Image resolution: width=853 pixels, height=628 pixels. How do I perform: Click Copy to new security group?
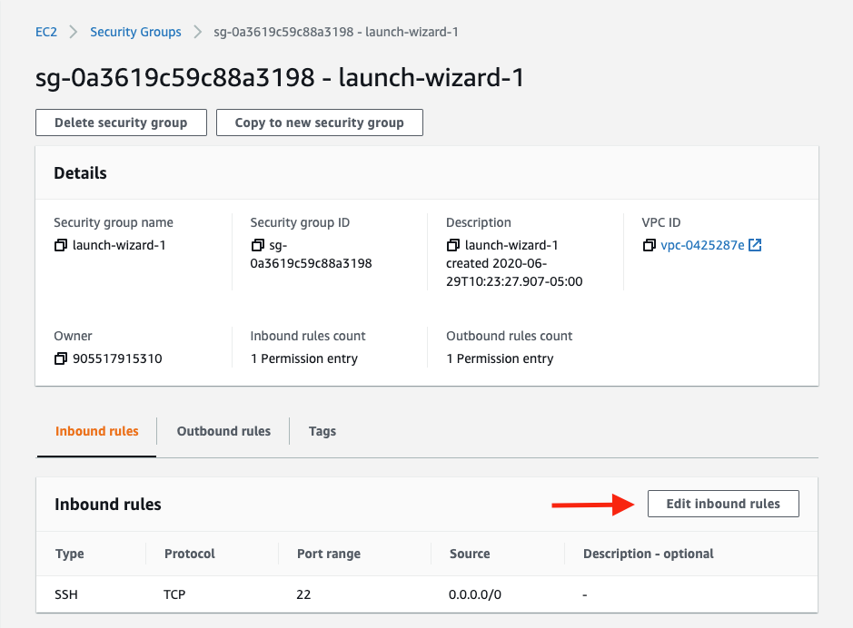319,123
